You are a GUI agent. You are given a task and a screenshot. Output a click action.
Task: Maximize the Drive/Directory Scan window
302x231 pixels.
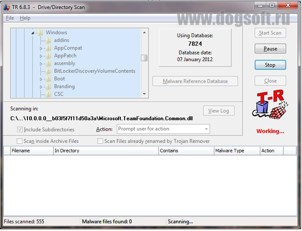click(272, 6)
